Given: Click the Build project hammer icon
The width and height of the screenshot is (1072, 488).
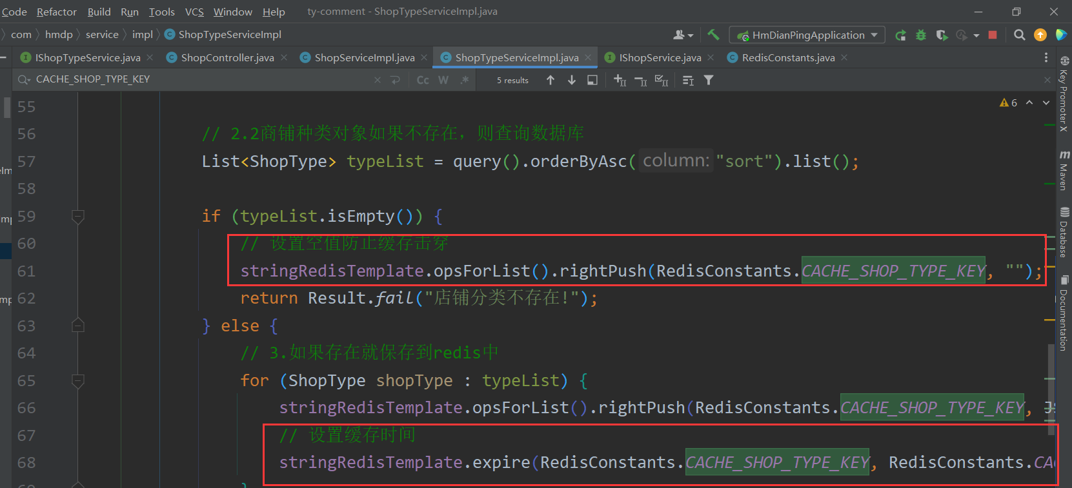Looking at the screenshot, I should pyautogui.click(x=713, y=35).
